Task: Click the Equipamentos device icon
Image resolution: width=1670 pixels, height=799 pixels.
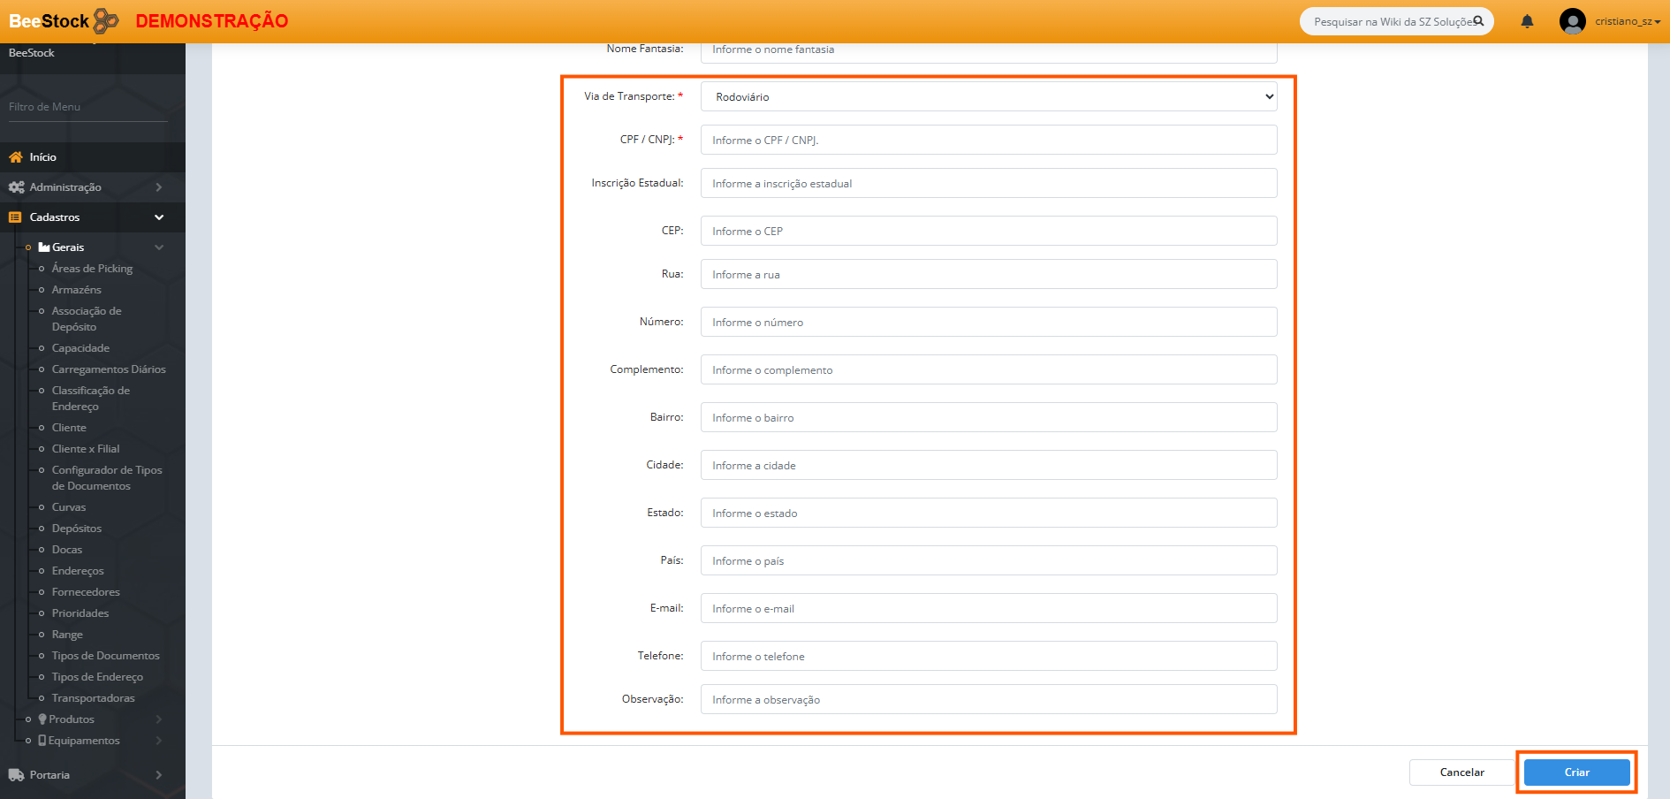Action: tap(42, 741)
